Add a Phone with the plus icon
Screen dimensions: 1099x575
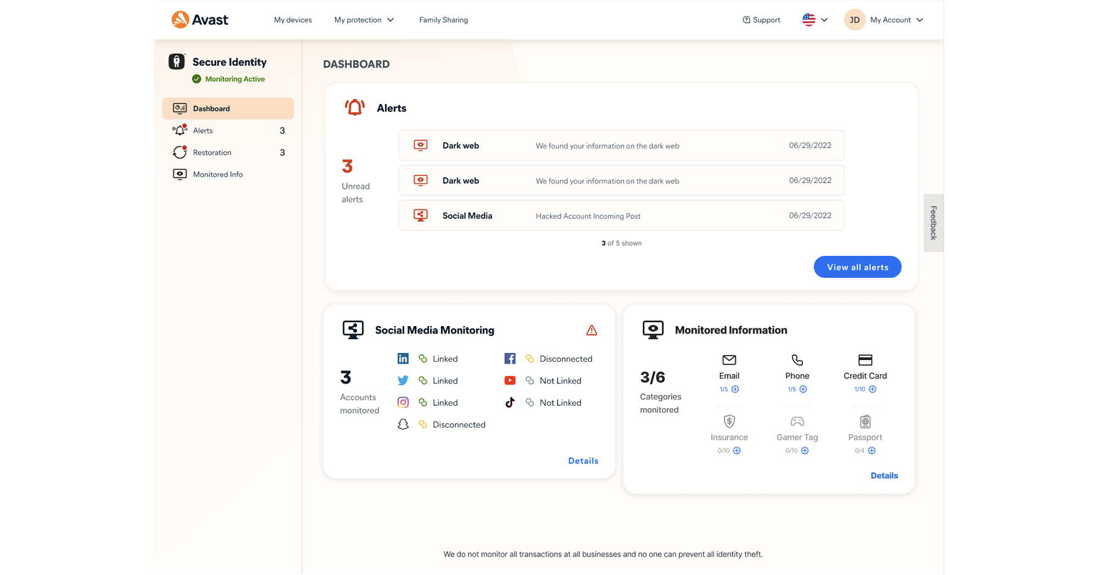tap(804, 389)
